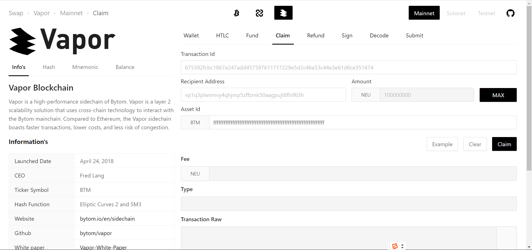Click the Transaction Raw text area
532x250 pixels.
tap(339, 238)
